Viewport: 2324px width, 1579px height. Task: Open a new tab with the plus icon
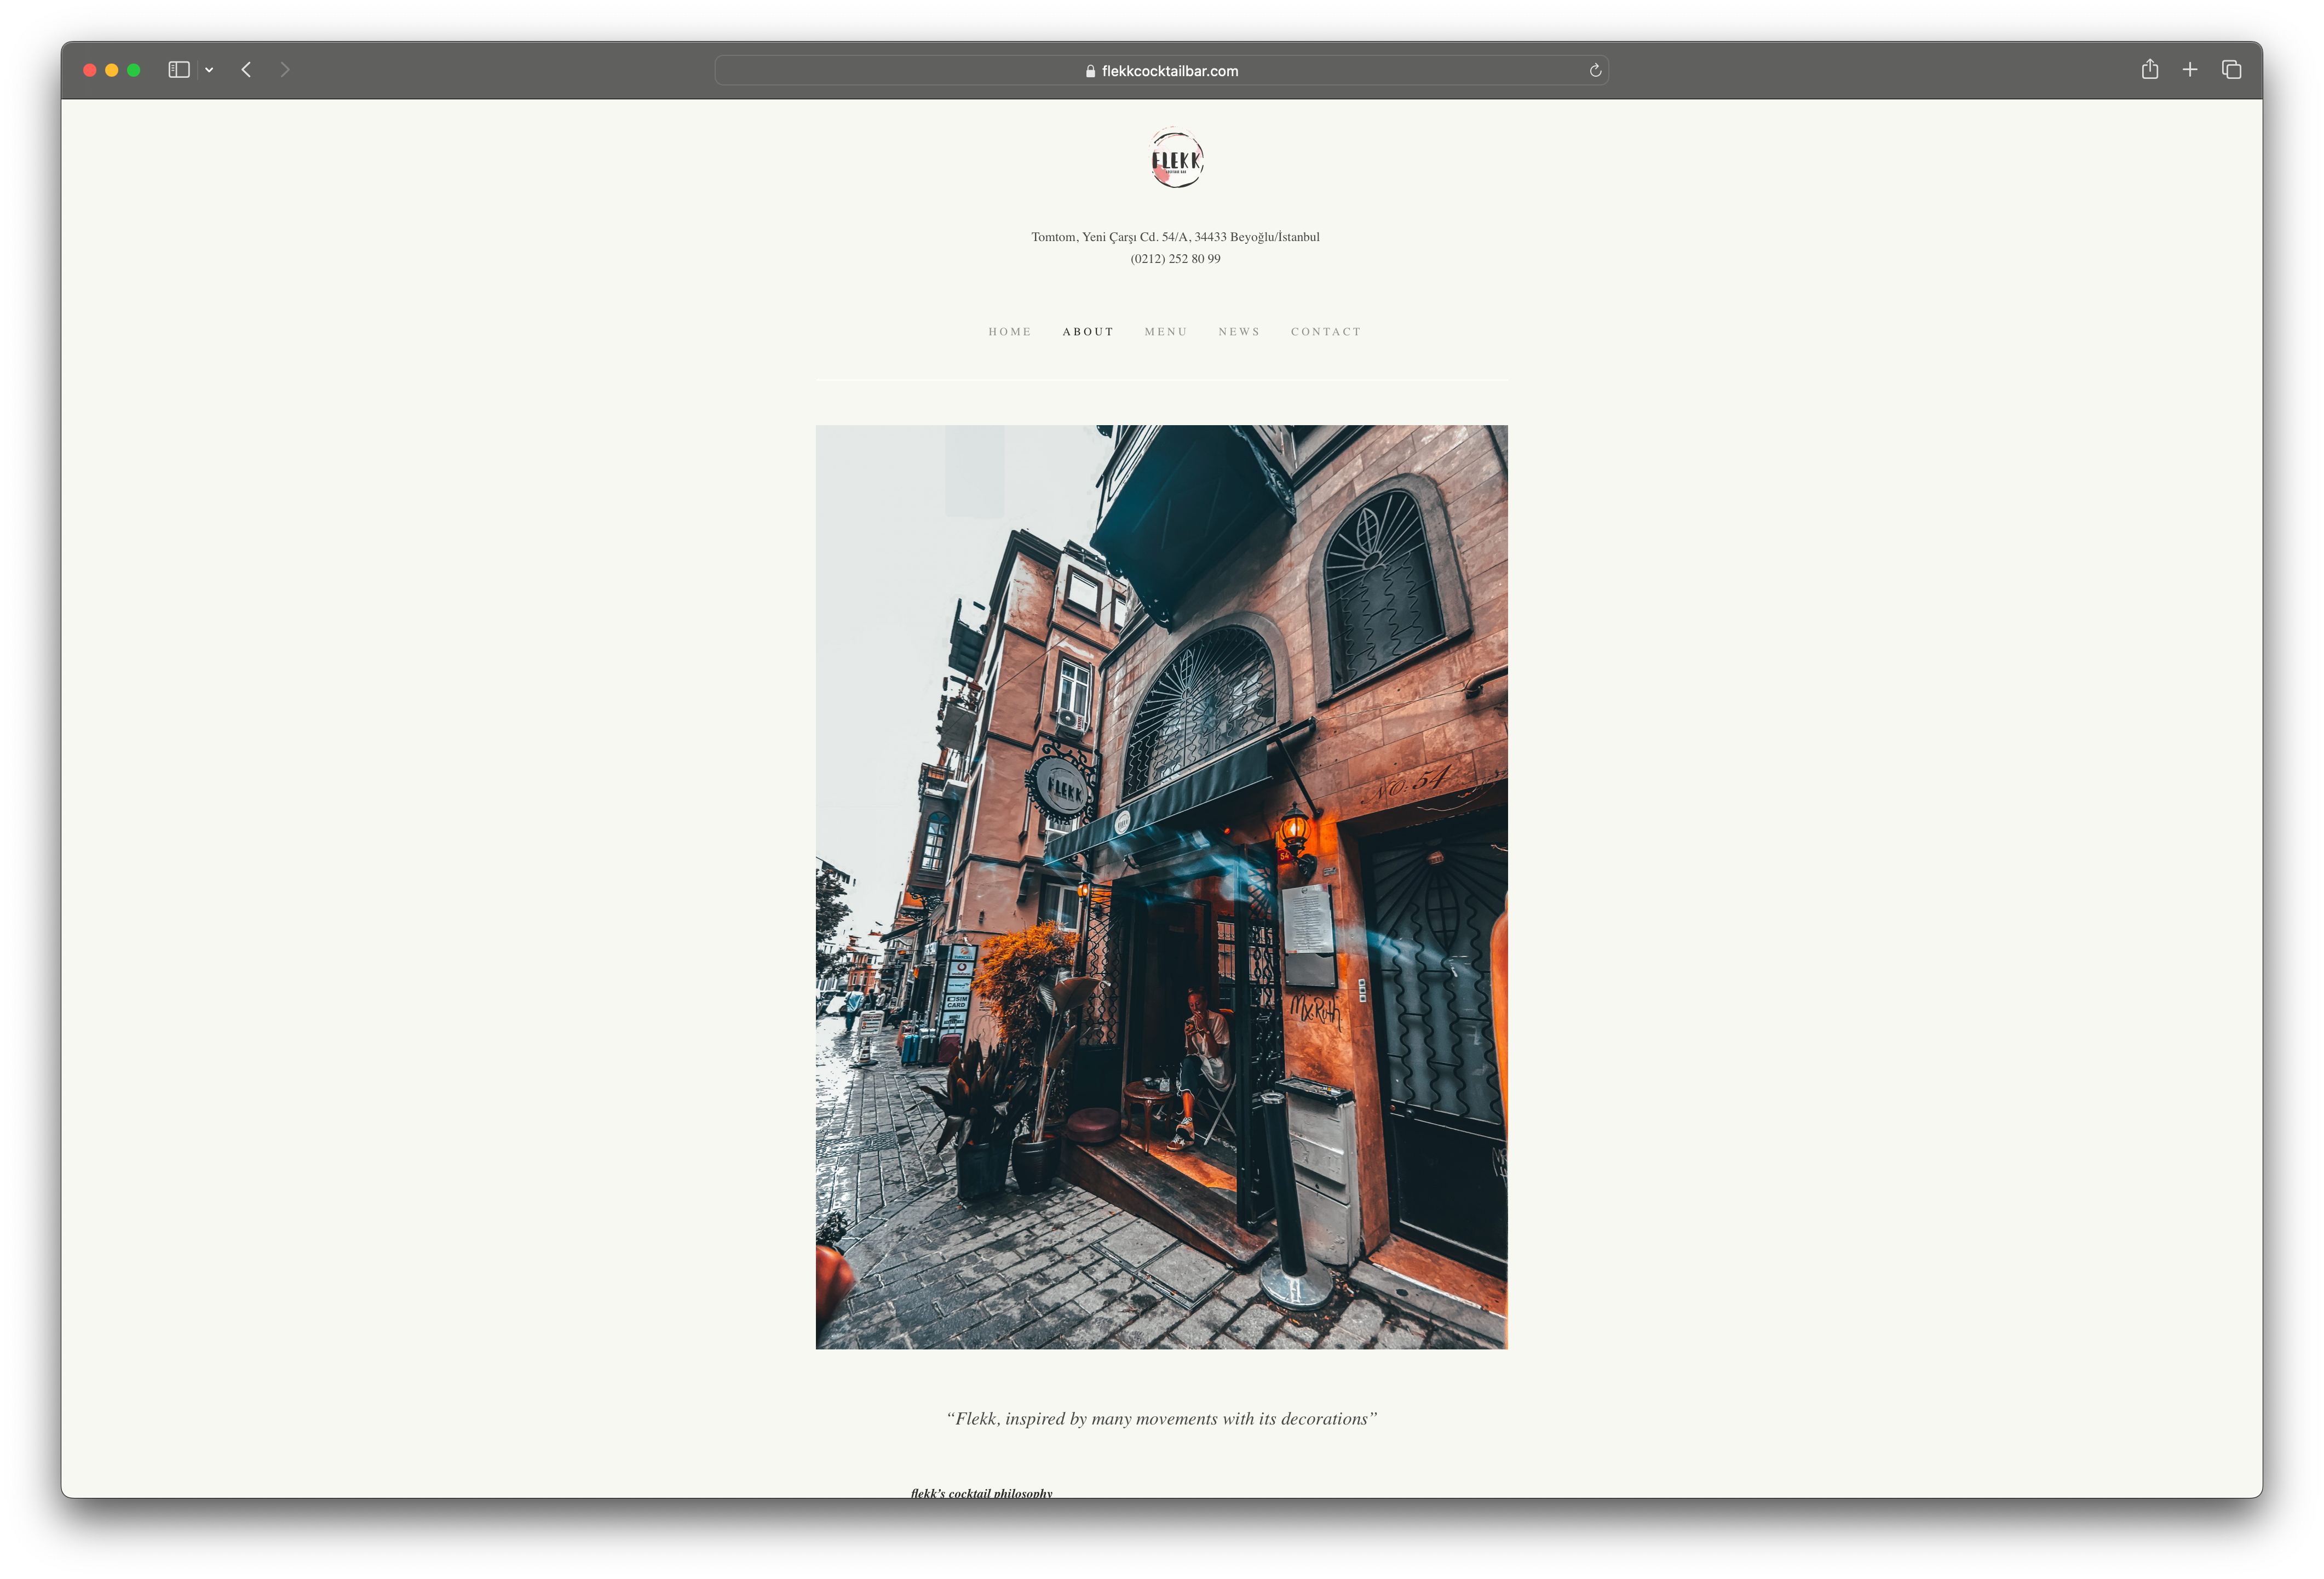2190,70
